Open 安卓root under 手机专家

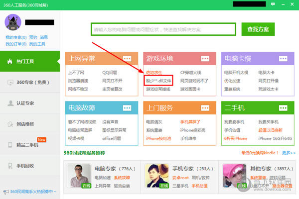click(180, 178)
